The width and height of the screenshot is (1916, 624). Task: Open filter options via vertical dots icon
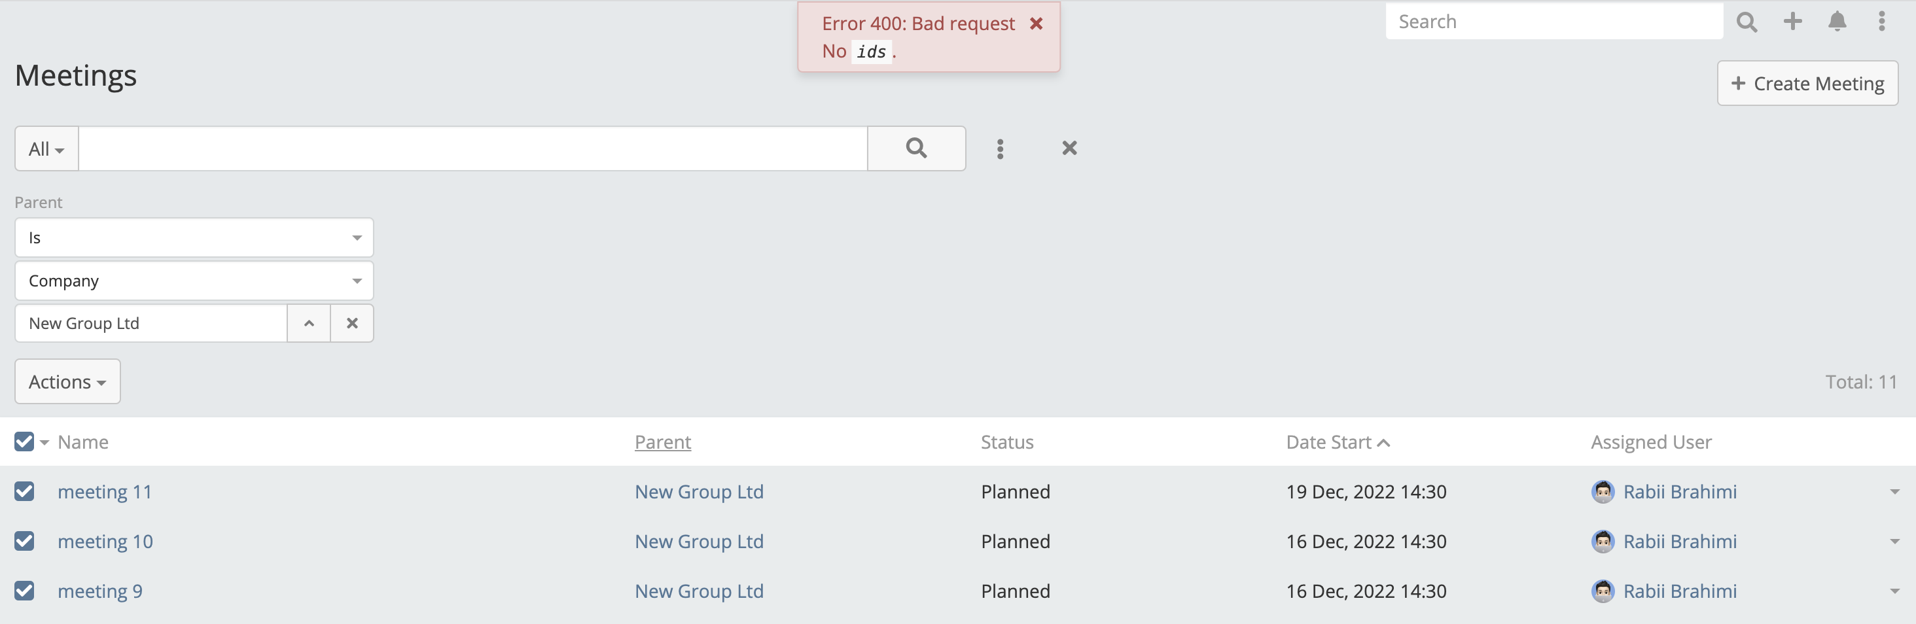(1001, 148)
